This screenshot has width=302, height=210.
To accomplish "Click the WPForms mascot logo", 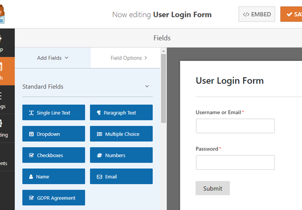I will point(2,14).
